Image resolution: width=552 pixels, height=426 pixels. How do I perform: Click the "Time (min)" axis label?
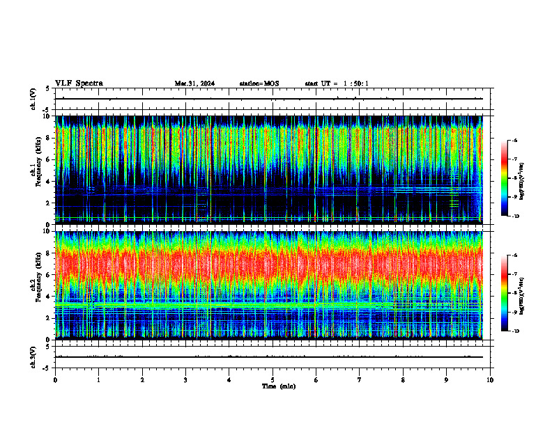point(279,386)
